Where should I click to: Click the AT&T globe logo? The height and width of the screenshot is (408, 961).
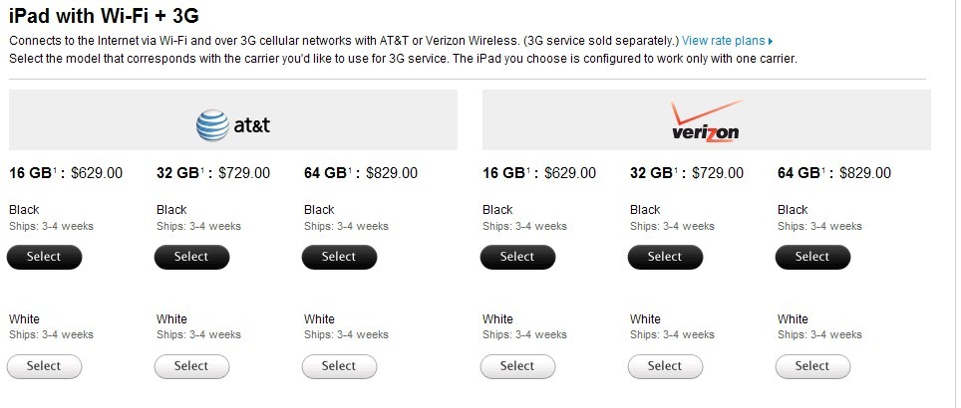(x=212, y=124)
